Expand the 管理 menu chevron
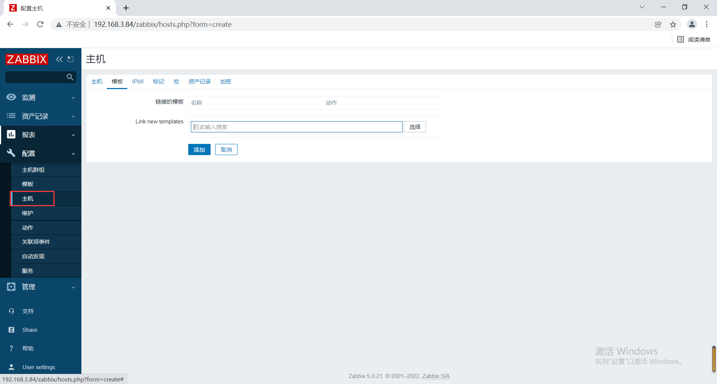717x384 pixels. point(73,287)
